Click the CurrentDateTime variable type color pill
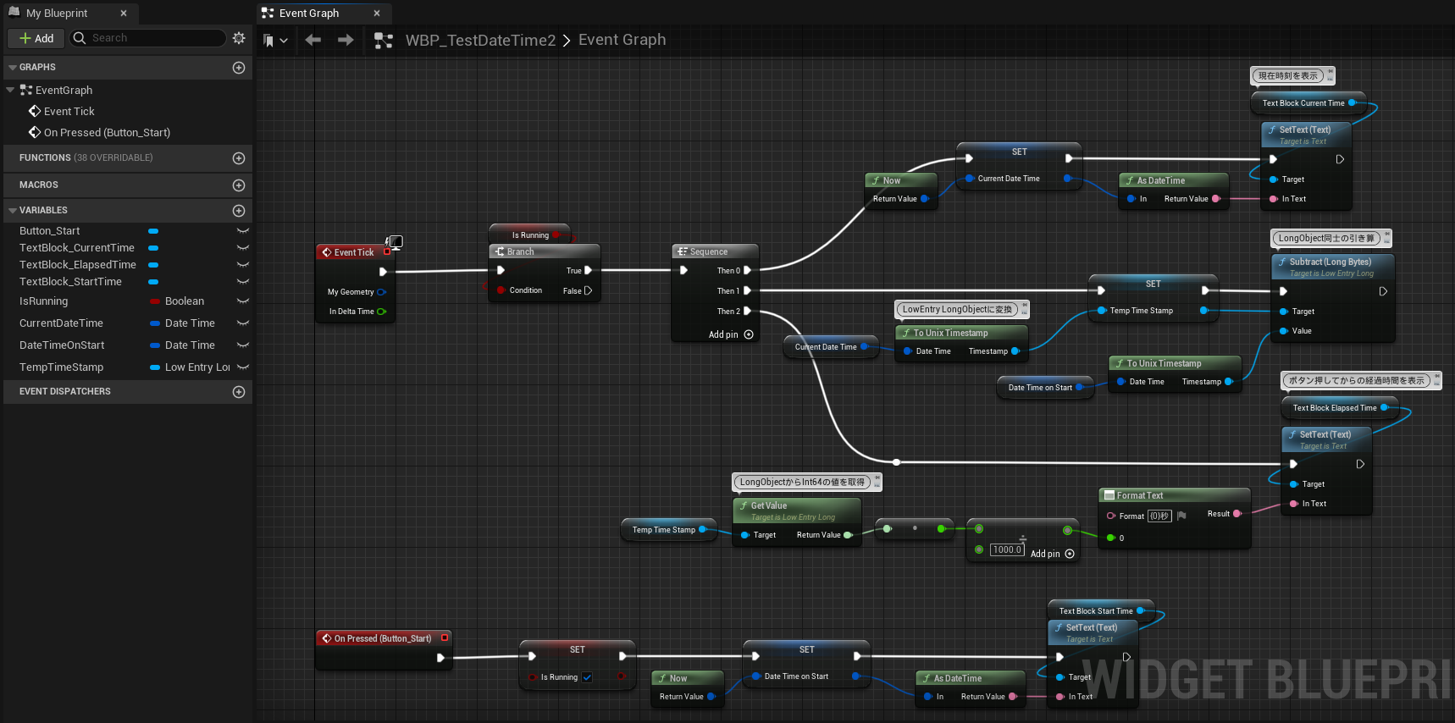This screenshot has width=1455, height=723. point(156,323)
